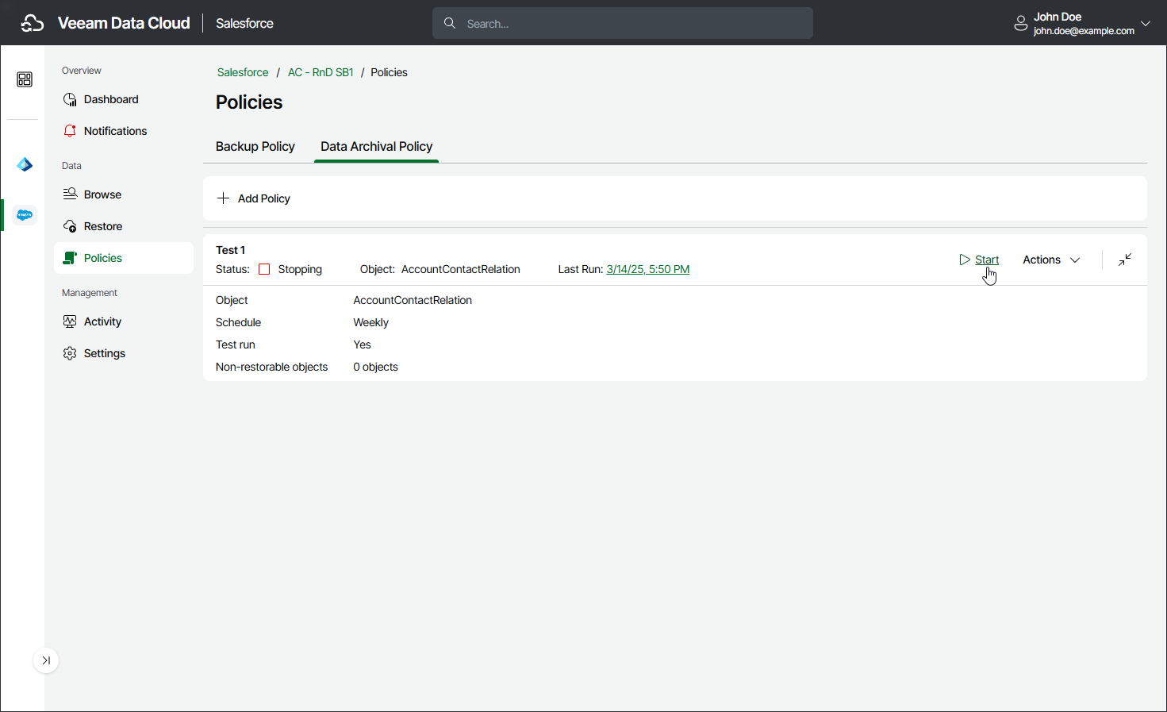This screenshot has height=712, width=1167.
Task: Go to Browse in the sidebar
Action: click(124, 194)
